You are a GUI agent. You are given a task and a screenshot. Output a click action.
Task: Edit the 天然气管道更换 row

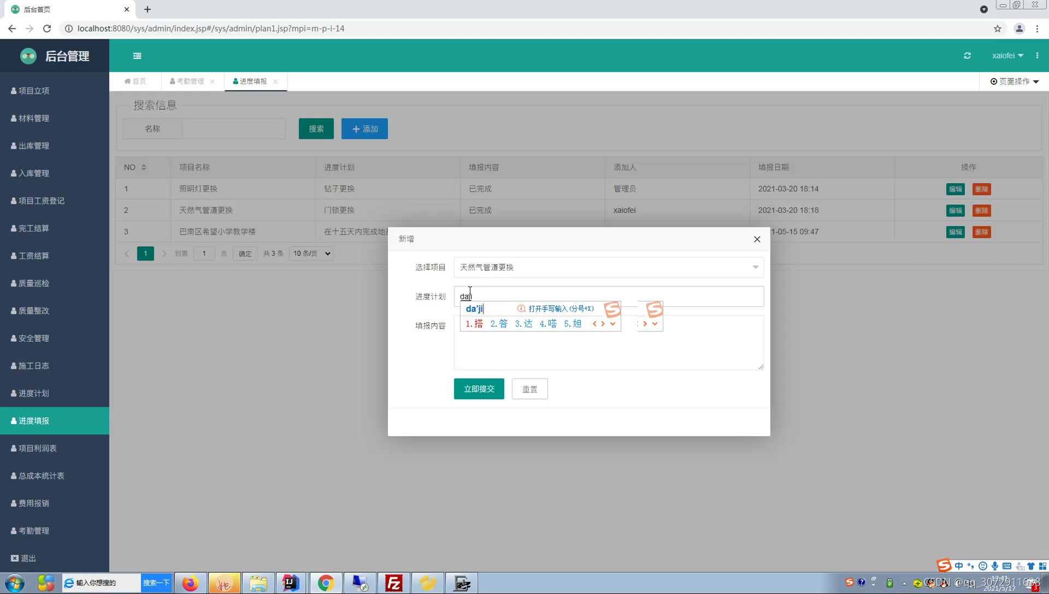click(955, 210)
